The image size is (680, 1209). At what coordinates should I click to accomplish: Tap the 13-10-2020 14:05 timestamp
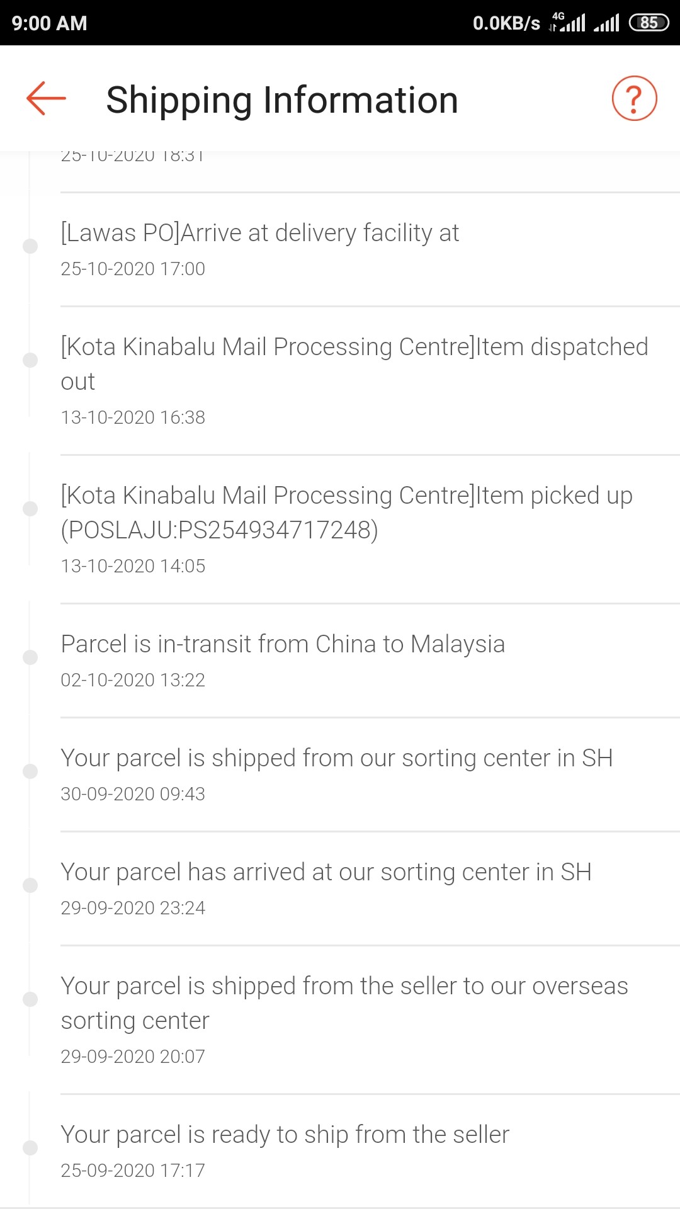[133, 566]
